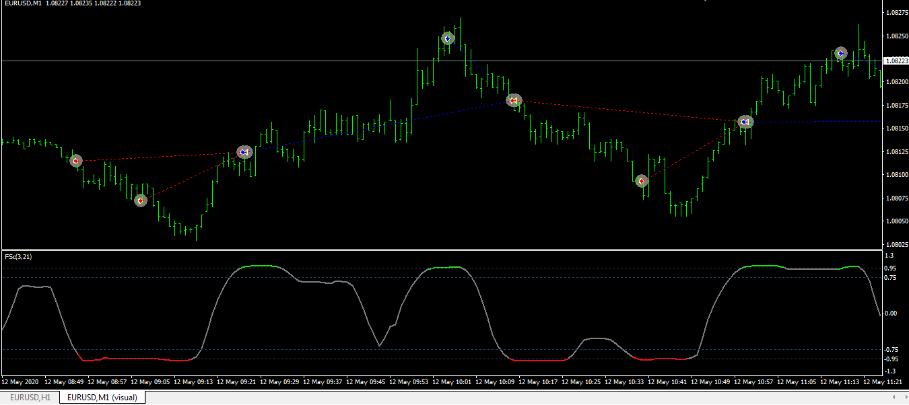
Task: Click the 12 May 10:57 time label
Action: (x=755, y=381)
